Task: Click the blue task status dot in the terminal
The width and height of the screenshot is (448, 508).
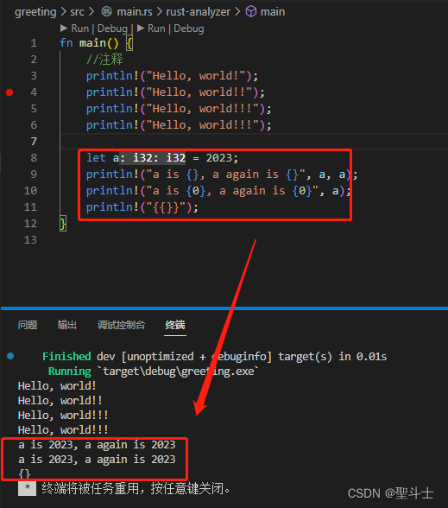Action: 10,356
